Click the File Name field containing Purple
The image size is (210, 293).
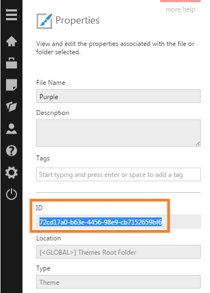[x=118, y=96]
